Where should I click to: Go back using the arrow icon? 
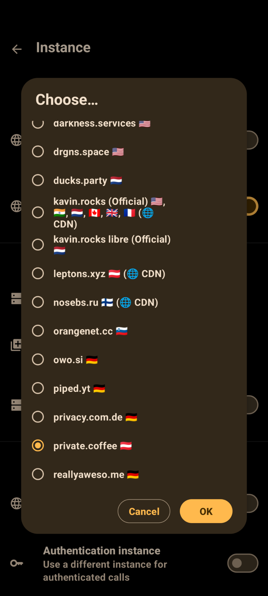(x=17, y=49)
